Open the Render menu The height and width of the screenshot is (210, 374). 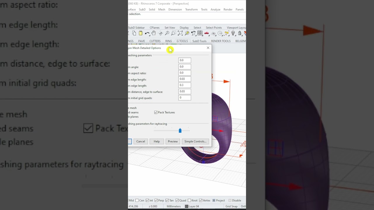tap(228, 10)
